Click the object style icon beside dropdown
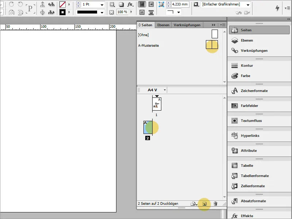Viewport: 292px width, 219px height. pyautogui.click(x=196, y=4)
